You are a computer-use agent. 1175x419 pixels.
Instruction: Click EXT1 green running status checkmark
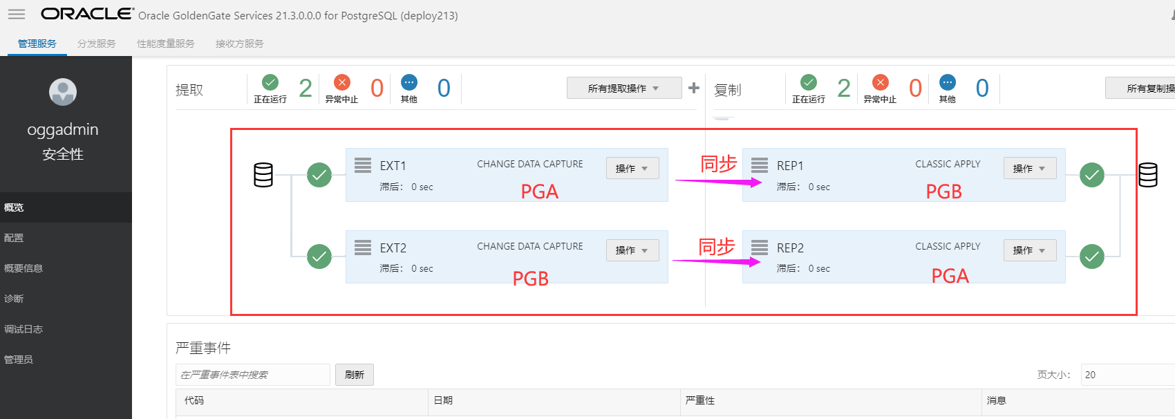pyautogui.click(x=319, y=175)
